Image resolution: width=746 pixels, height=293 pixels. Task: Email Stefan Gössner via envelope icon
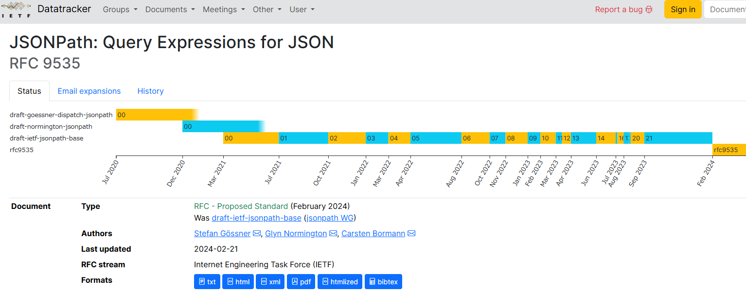pos(257,233)
